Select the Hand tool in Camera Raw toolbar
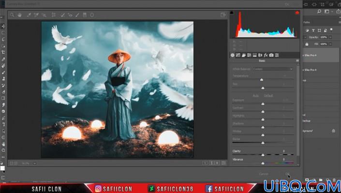 point(19,15)
